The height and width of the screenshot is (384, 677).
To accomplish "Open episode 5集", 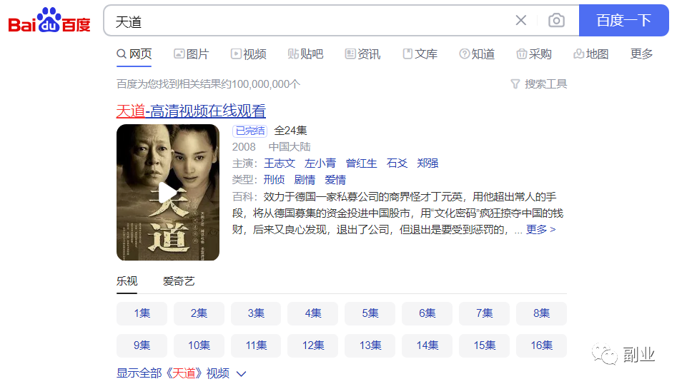I will pos(370,313).
